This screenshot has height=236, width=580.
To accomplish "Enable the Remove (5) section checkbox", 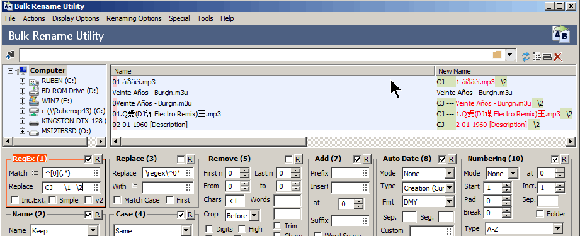I will (x=289, y=159).
